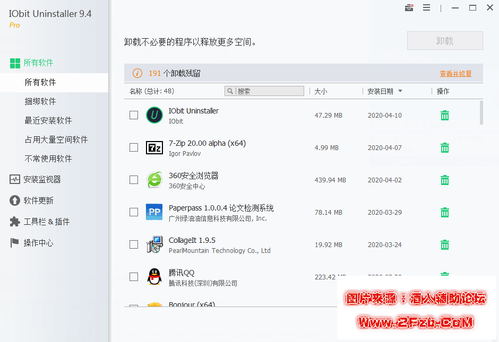The height and width of the screenshot is (342, 499).
Task: Click the 360安全浏览器 application icon
Action: (154, 180)
